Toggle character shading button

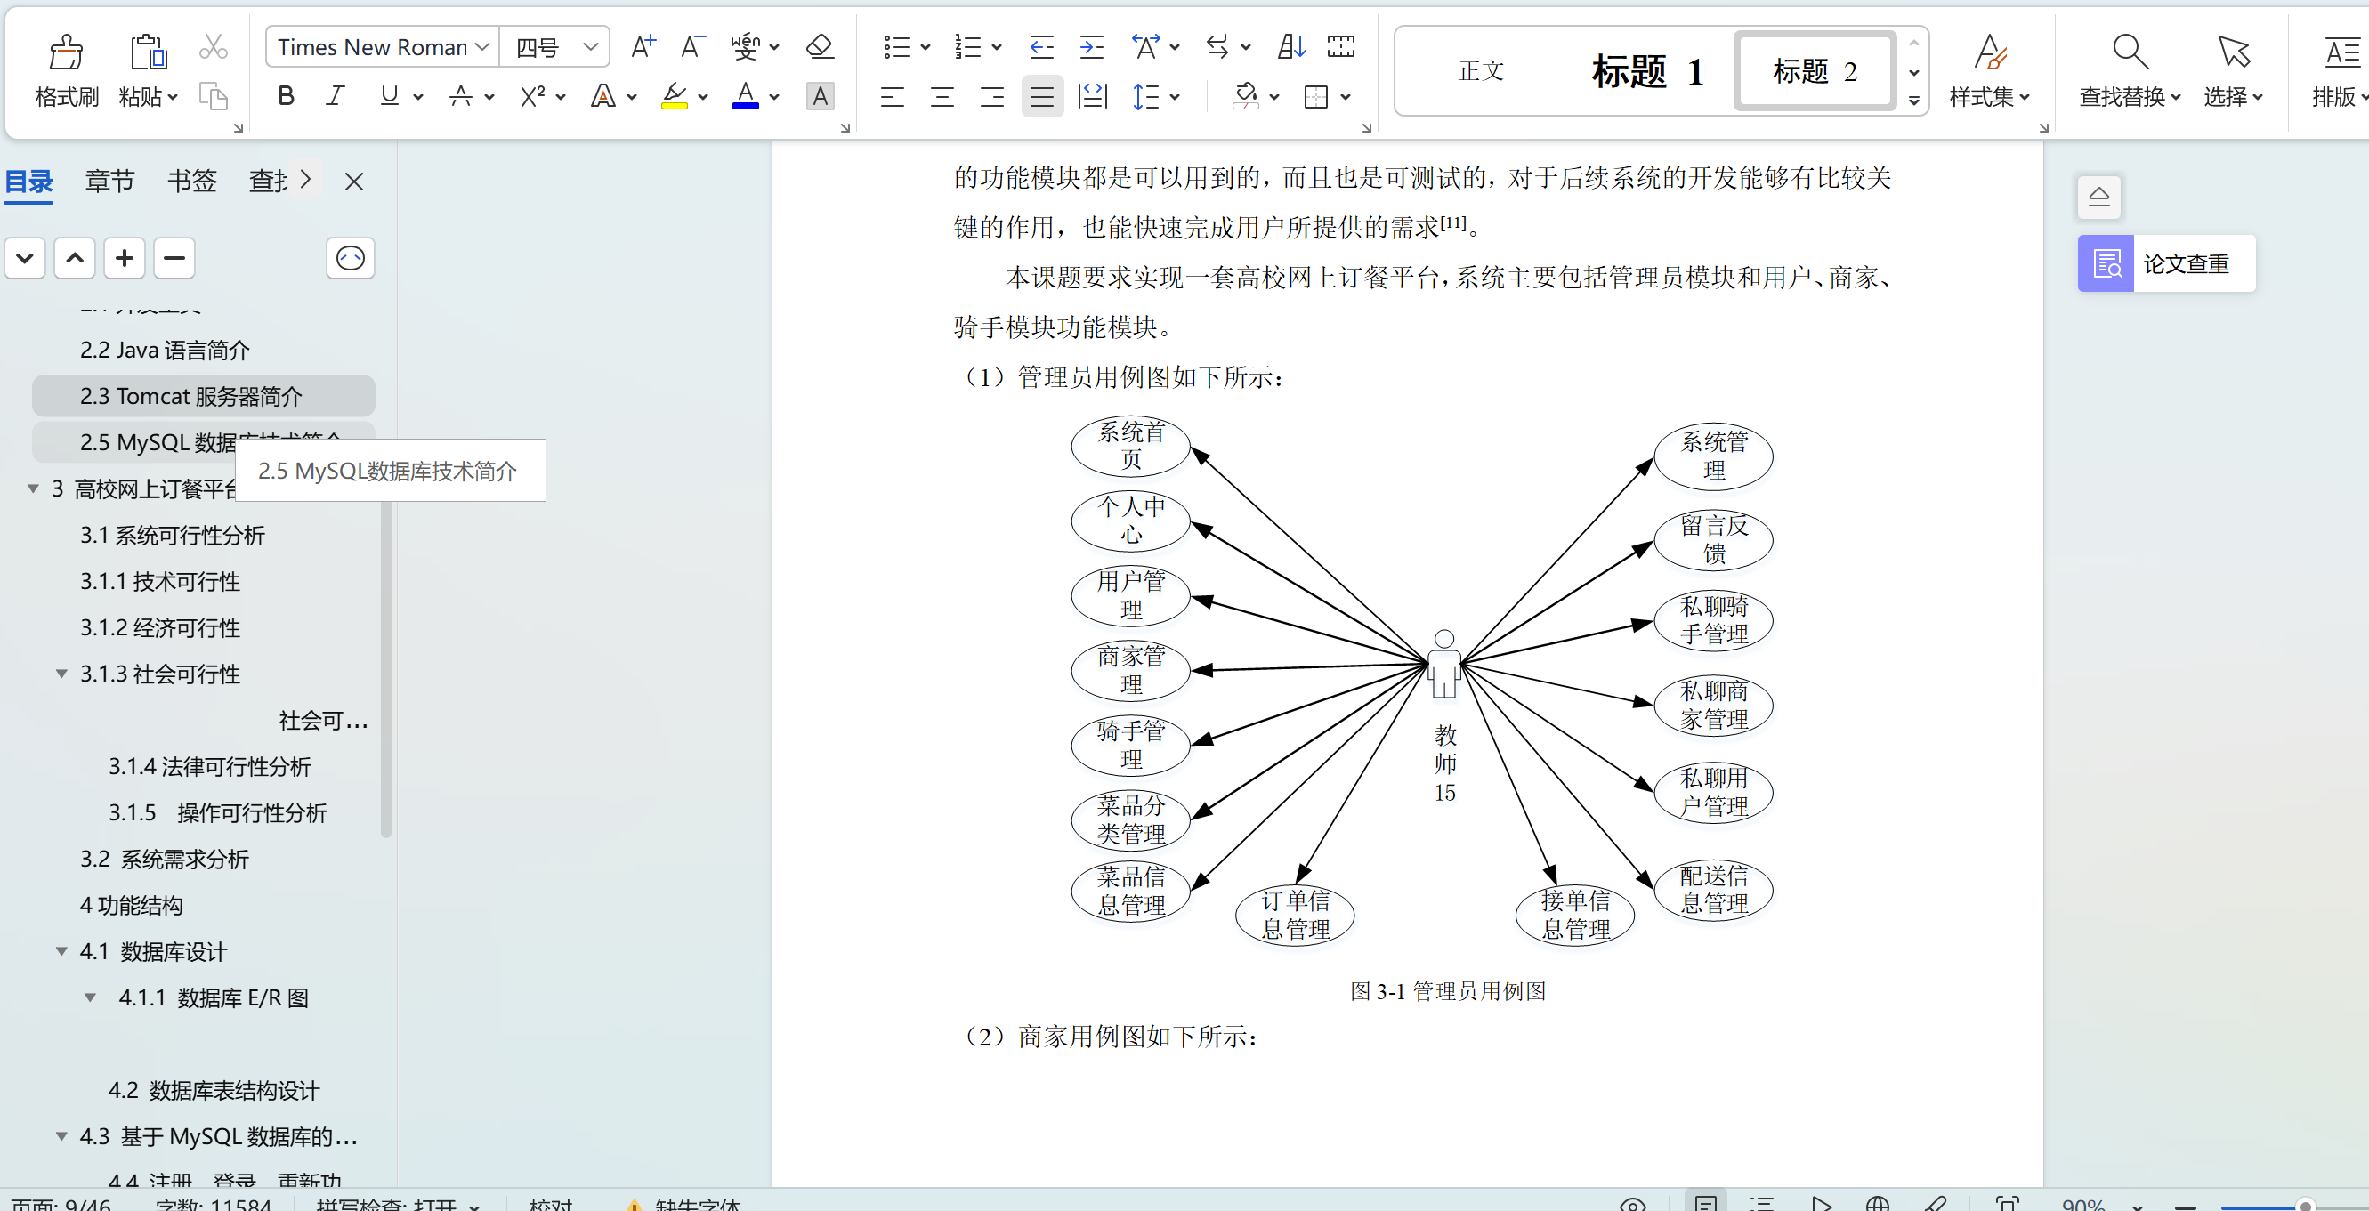point(820,97)
